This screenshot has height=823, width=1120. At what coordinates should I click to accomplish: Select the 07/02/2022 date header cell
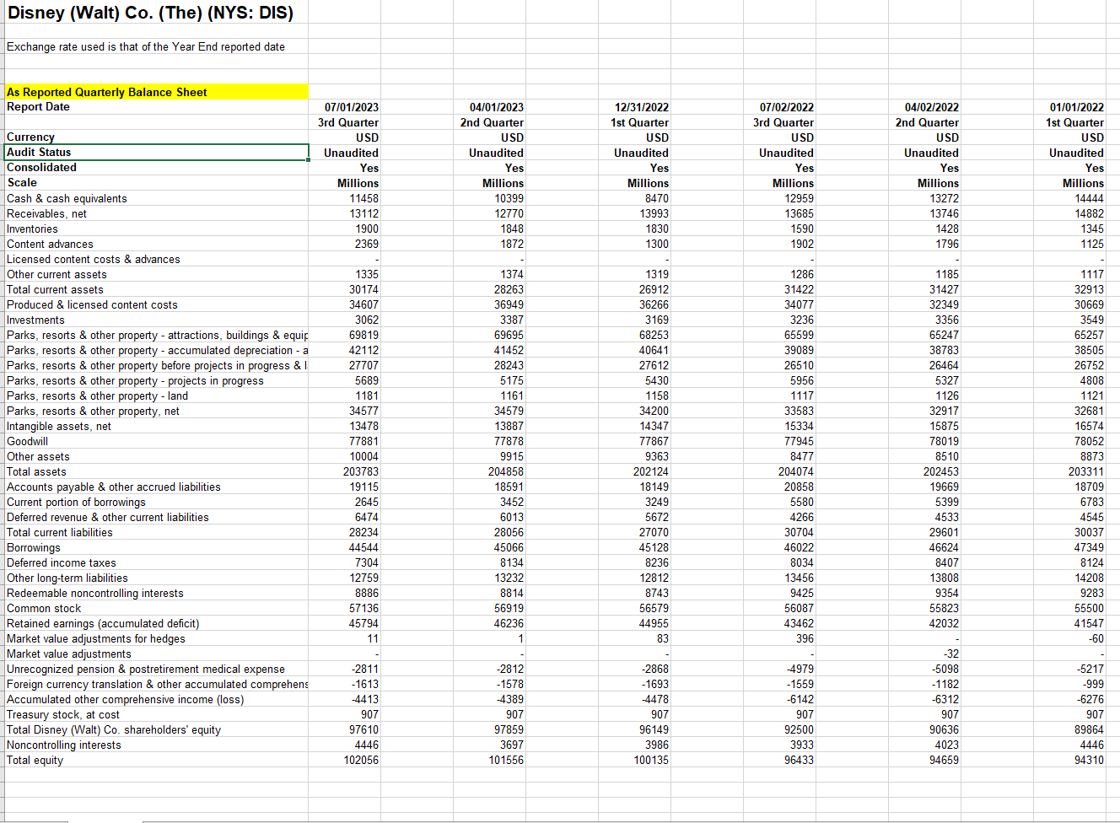click(x=787, y=107)
